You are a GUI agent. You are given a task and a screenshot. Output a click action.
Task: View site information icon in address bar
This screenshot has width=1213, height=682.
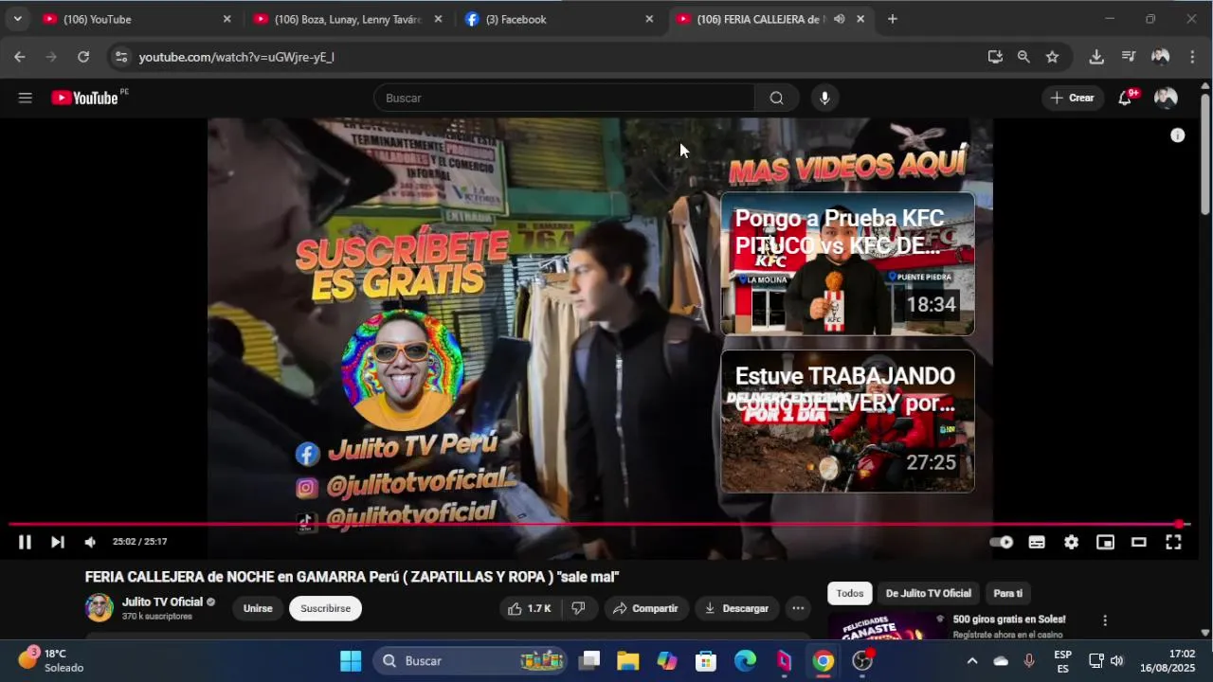pyautogui.click(x=120, y=57)
